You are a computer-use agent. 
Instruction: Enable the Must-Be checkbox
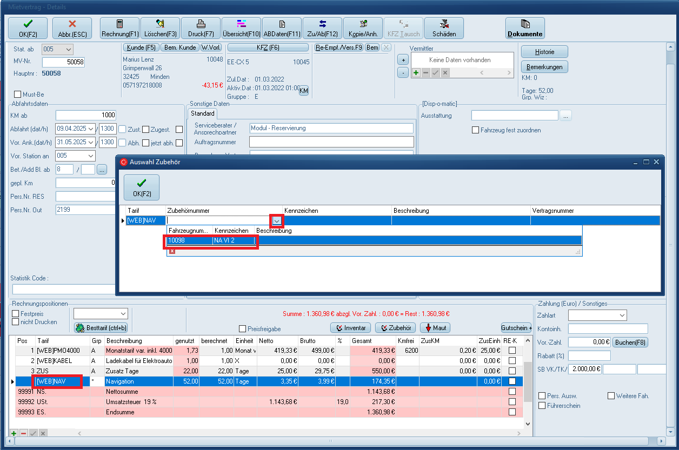point(17,95)
